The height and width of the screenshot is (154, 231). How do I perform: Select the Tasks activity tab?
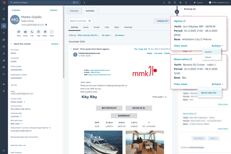click(116, 27)
